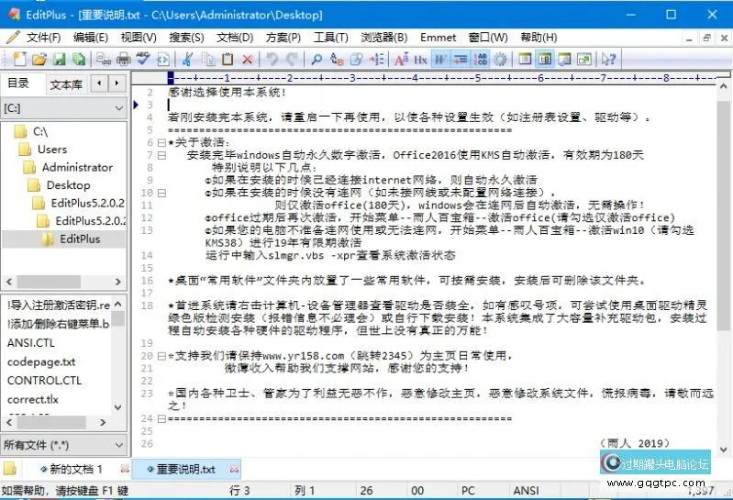Toggle line number display button
733x500 pixels.
pos(480,60)
